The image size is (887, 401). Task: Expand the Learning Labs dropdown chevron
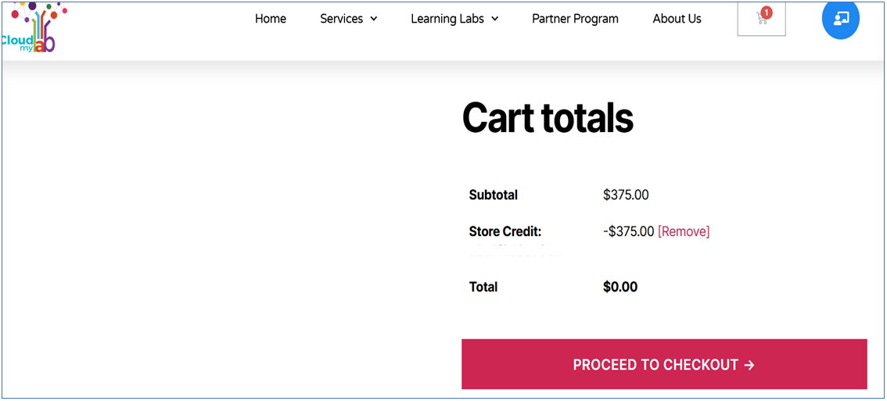(495, 19)
